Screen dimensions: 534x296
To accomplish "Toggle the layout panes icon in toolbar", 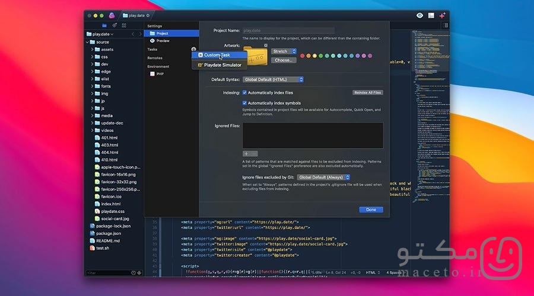I will click(431, 15).
